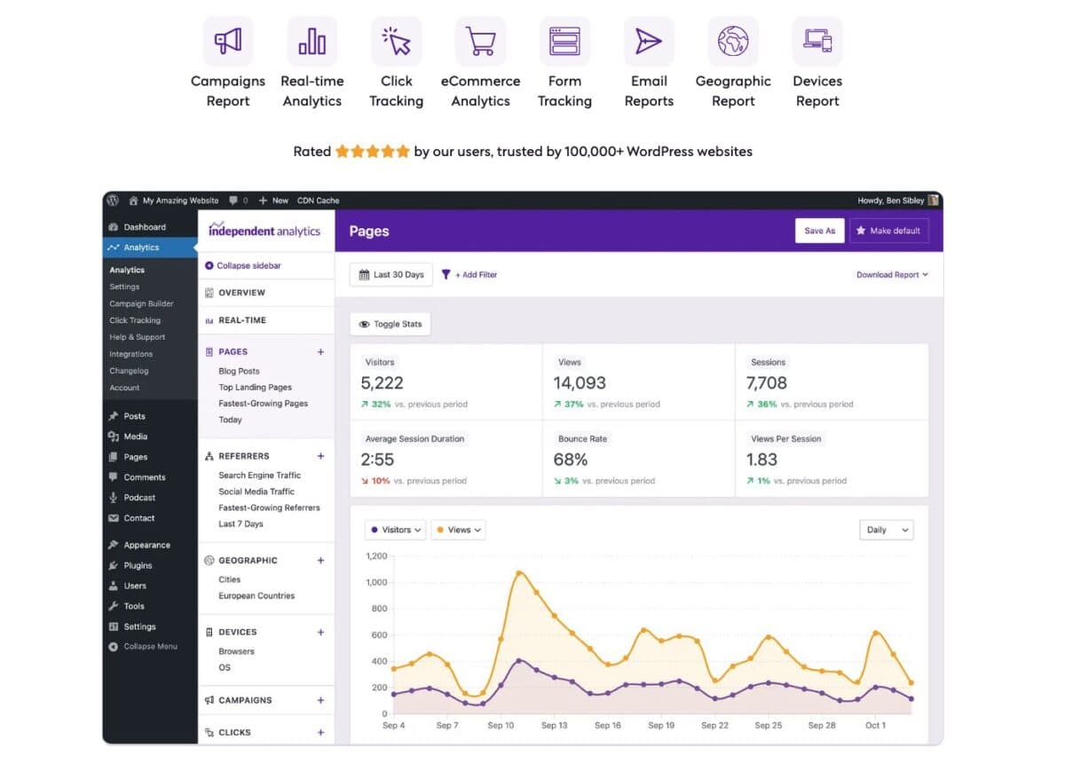Select the Email Reports paper plane icon

649,42
